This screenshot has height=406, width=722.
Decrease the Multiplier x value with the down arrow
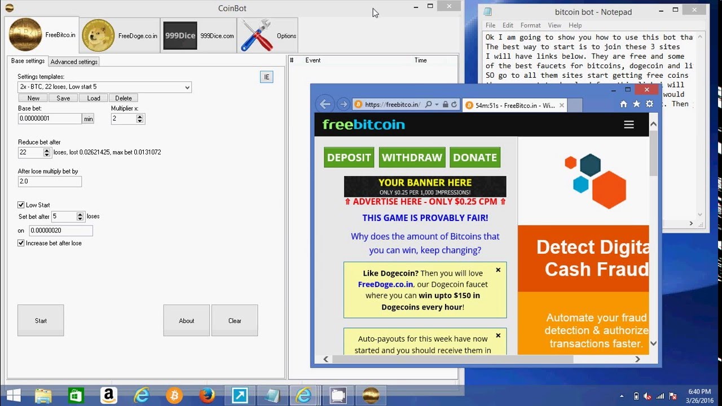[140, 121]
